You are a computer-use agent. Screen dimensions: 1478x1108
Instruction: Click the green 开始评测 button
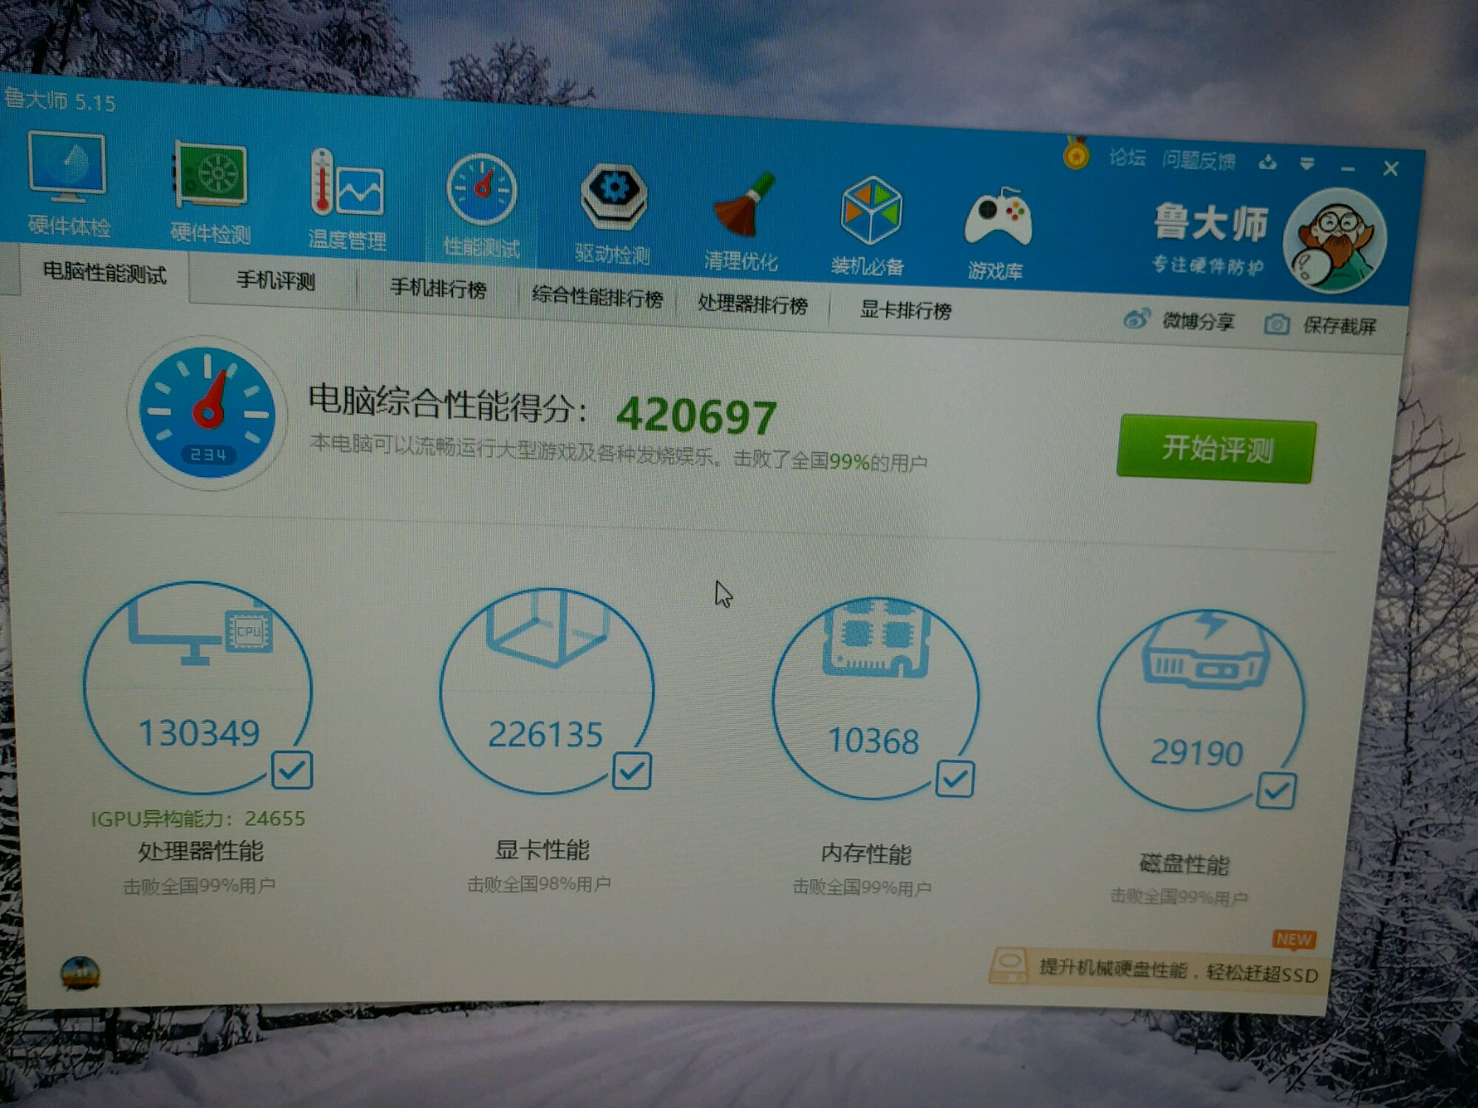[x=1216, y=449]
